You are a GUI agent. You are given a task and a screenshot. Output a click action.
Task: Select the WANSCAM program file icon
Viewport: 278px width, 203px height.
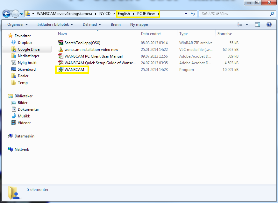pyautogui.click(x=61, y=70)
